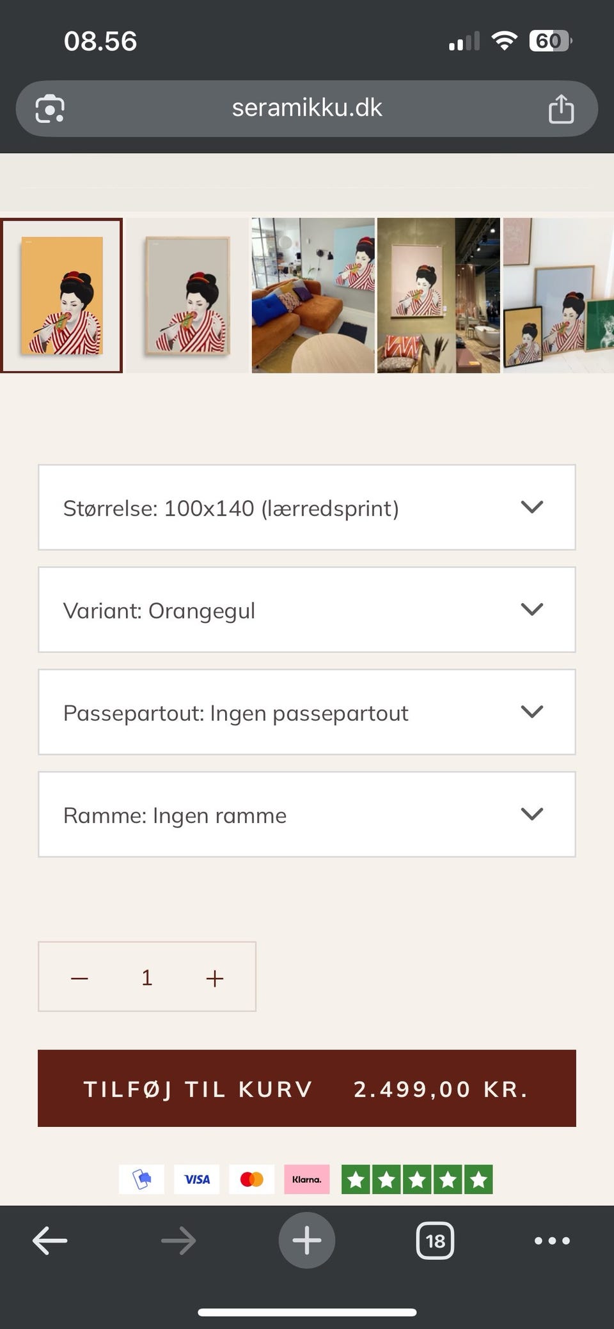Tap the Mastercard payment icon
Viewport: 614px width, 1329px height.
click(x=251, y=1179)
